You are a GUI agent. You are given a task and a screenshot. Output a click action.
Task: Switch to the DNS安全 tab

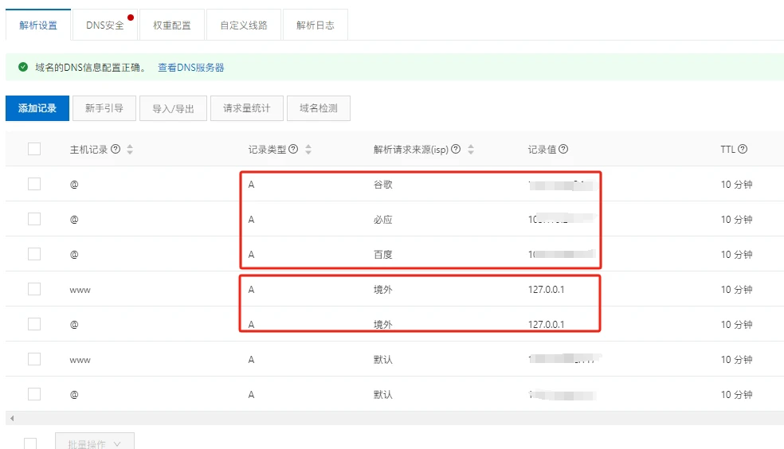click(x=105, y=25)
